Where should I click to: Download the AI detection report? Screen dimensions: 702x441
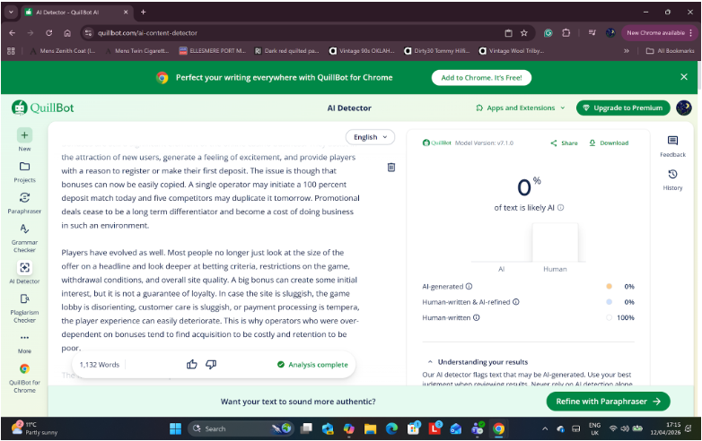tap(609, 143)
